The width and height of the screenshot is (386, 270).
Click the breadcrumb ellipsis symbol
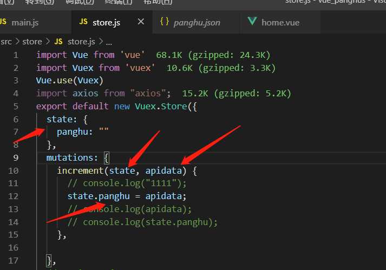click(x=109, y=43)
